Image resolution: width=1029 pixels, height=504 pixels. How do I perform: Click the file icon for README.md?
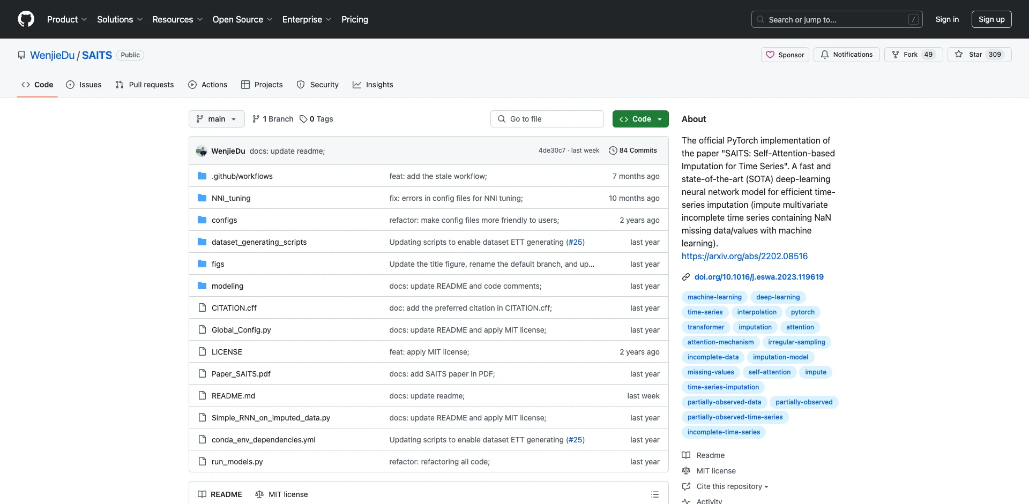click(202, 395)
